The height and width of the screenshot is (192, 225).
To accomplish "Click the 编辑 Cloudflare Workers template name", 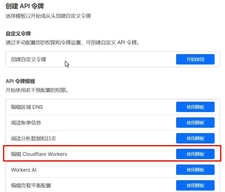I will click(x=39, y=154).
